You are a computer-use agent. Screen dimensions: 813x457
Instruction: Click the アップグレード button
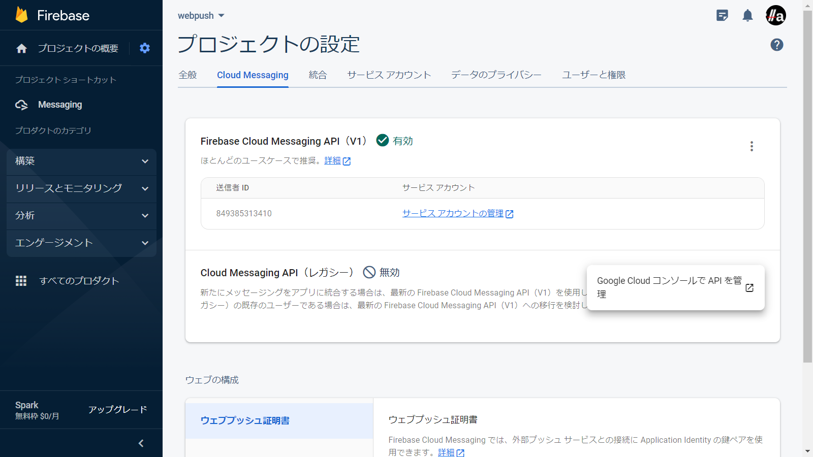pyautogui.click(x=117, y=410)
